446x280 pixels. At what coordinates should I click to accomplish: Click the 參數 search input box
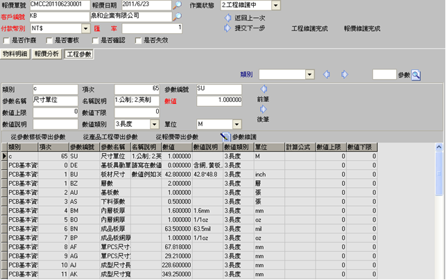(384, 74)
